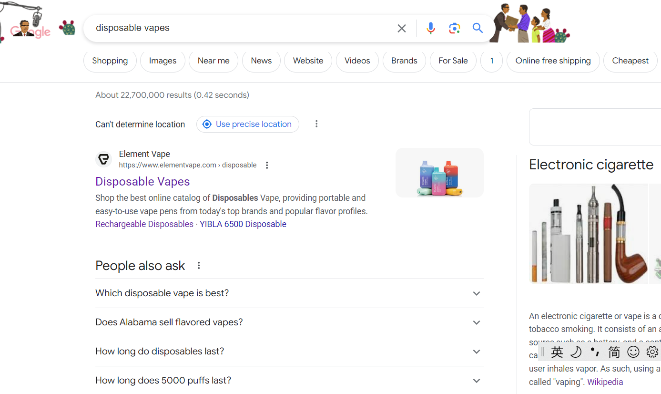This screenshot has height=394, width=661.
Task: Expand "Which disposable vape is best?"
Action: click(x=289, y=293)
